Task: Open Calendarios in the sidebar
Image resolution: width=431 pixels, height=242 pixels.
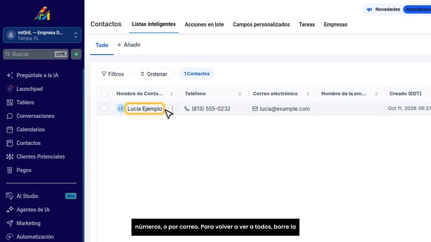Action: tap(25, 129)
